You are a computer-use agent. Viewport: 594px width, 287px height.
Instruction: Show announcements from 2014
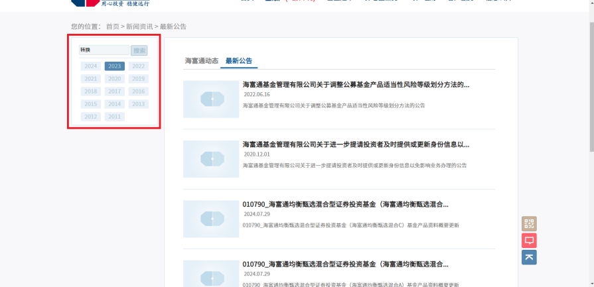[x=114, y=104]
